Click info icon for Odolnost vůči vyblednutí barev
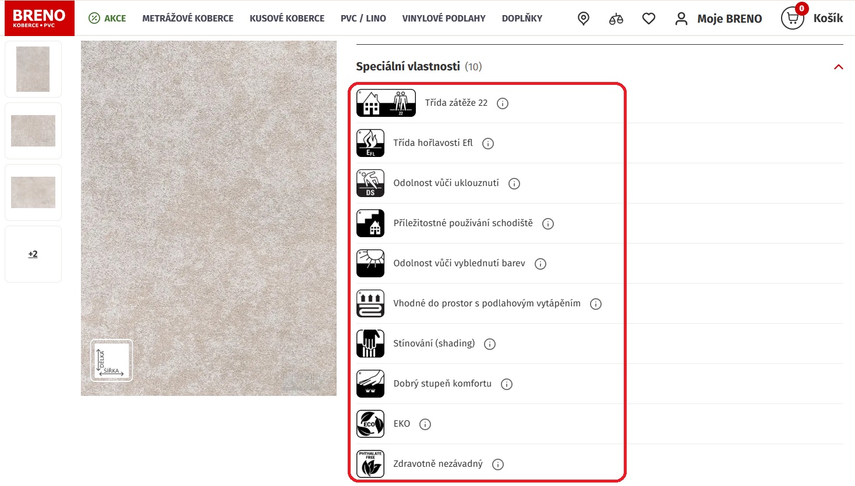The width and height of the screenshot is (855, 486). pyautogui.click(x=540, y=264)
